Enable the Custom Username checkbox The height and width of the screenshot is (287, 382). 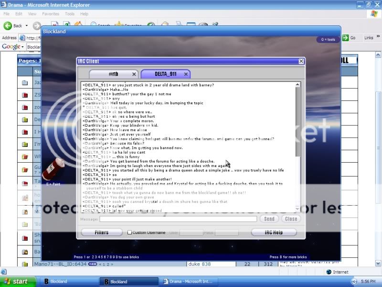tap(129, 232)
